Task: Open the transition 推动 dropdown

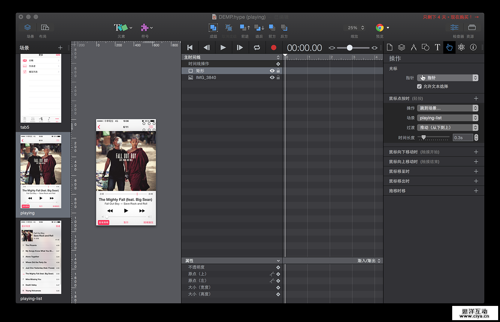Action: pyautogui.click(x=447, y=128)
